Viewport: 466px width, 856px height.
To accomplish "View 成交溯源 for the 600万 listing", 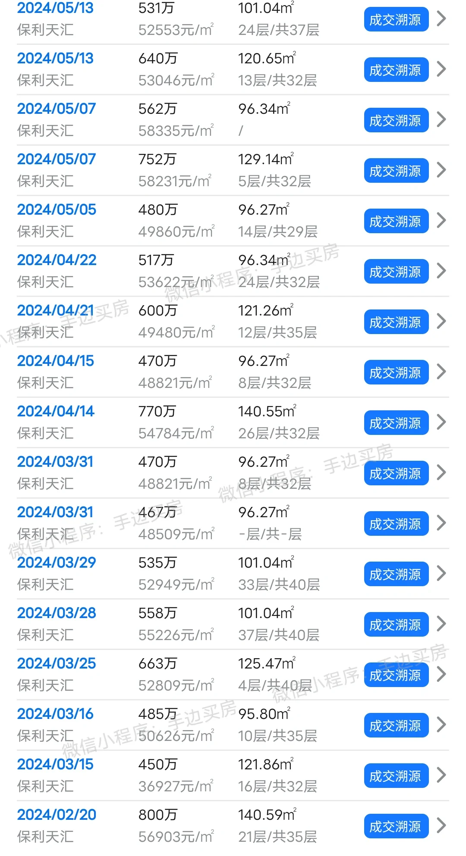I will (396, 322).
